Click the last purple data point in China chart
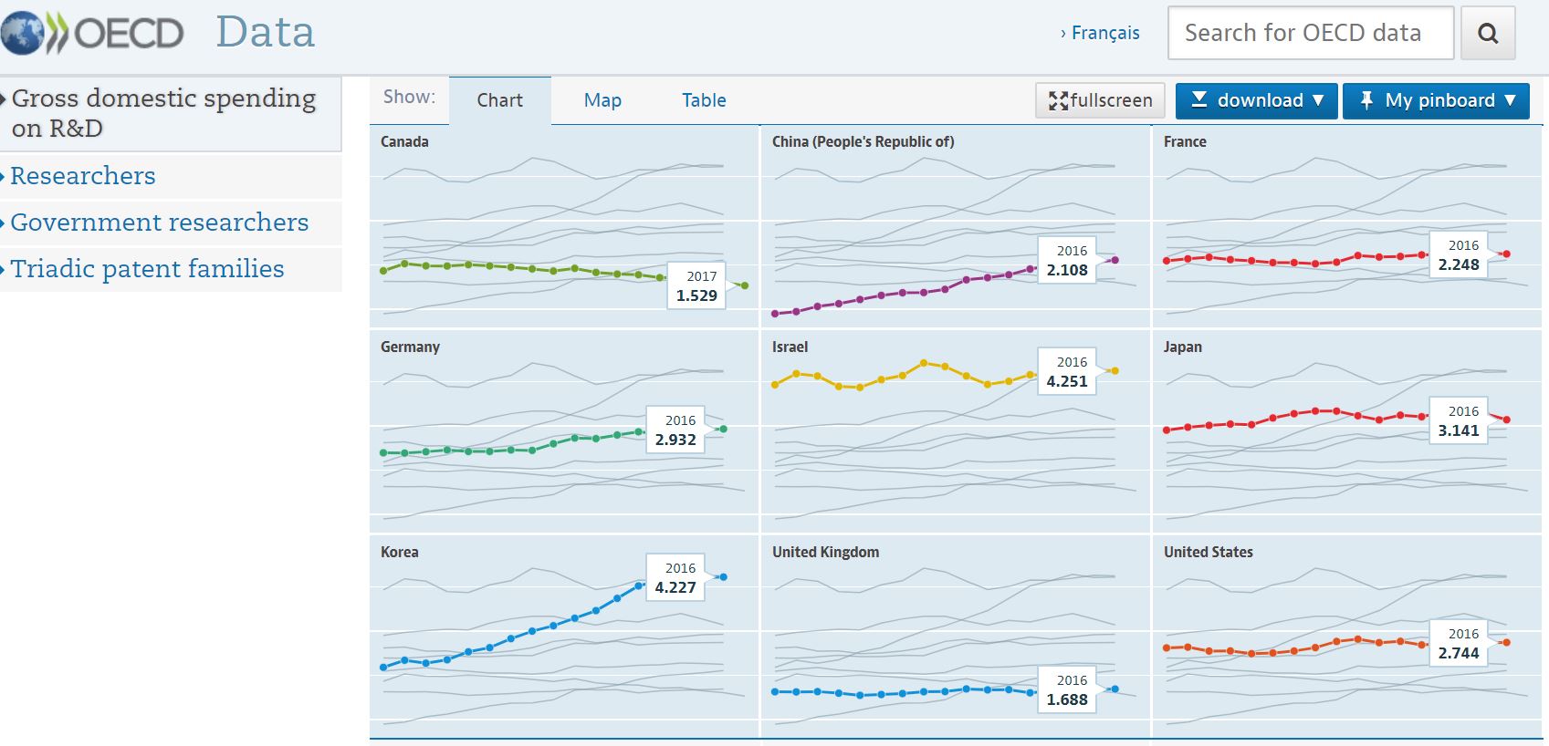Image resolution: width=1549 pixels, height=746 pixels. [1115, 260]
